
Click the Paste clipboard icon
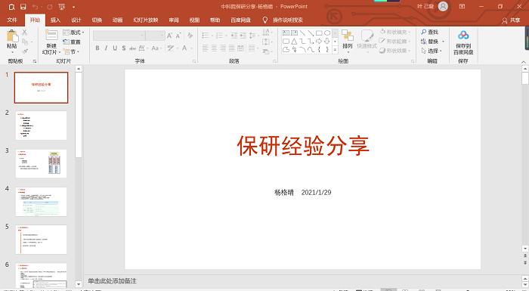(12, 36)
